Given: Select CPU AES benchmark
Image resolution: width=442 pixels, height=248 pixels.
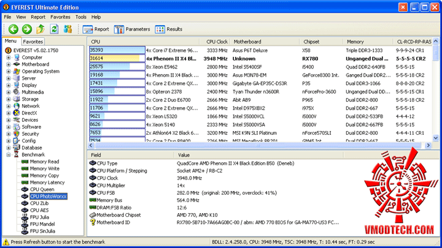Looking at the screenshot, I should pyautogui.click(x=39, y=210).
